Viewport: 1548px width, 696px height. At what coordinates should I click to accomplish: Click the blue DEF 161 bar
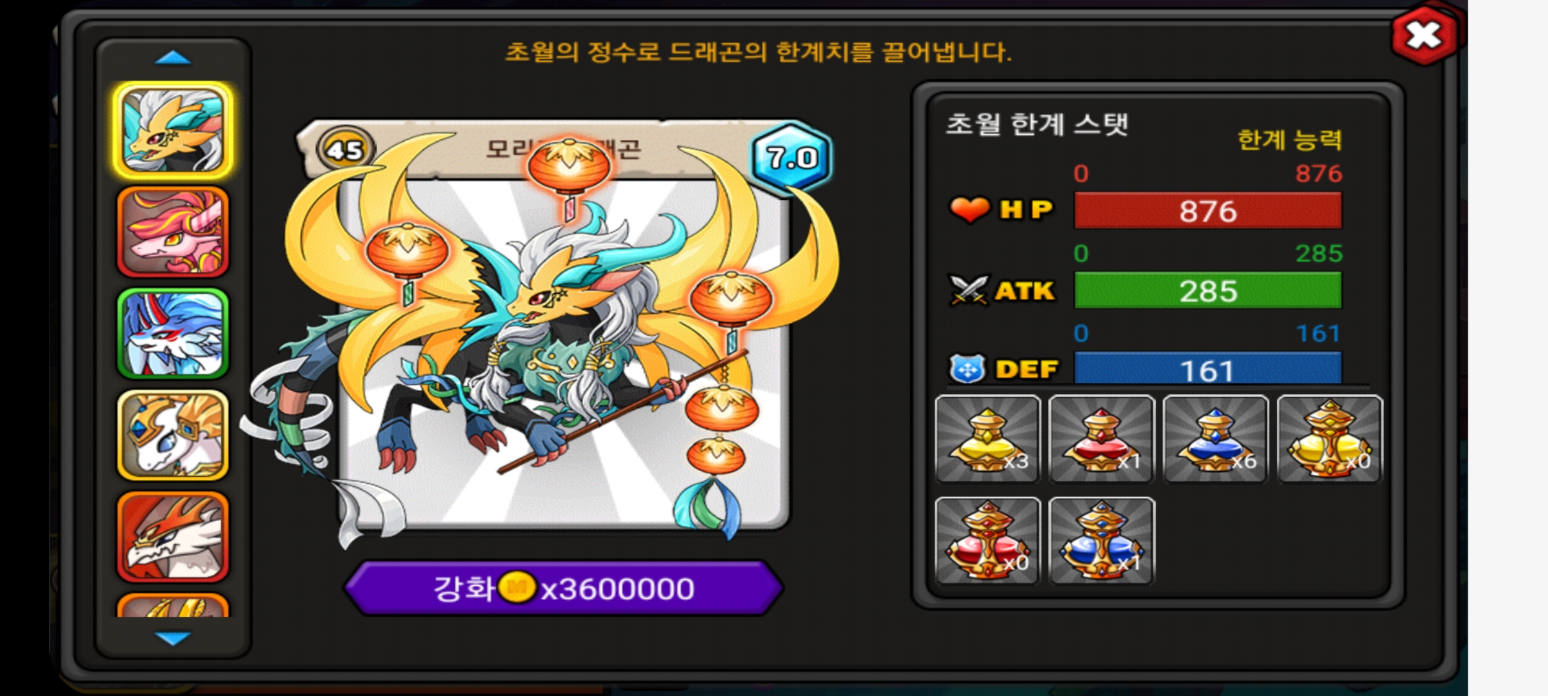(x=1207, y=369)
